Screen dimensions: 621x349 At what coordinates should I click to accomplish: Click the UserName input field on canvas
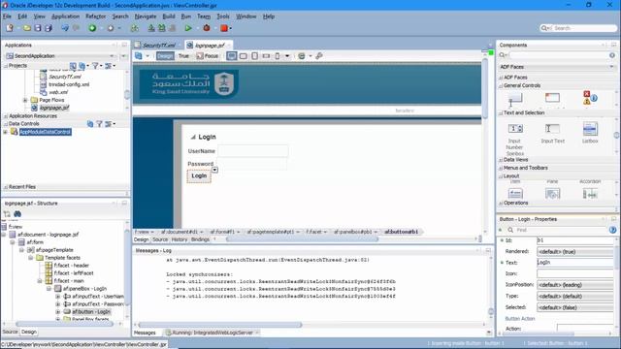point(253,151)
